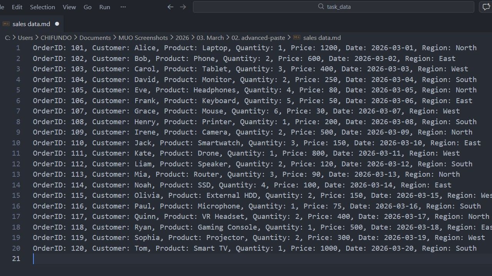Select the sales data.md tab

pyautogui.click(x=32, y=24)
